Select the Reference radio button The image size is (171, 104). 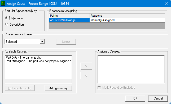tap(7, 18)
